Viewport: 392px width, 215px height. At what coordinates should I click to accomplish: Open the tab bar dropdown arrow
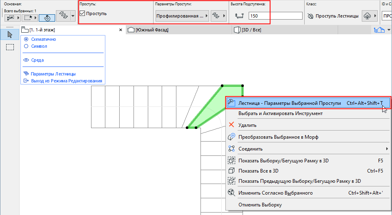coord(389,30)
